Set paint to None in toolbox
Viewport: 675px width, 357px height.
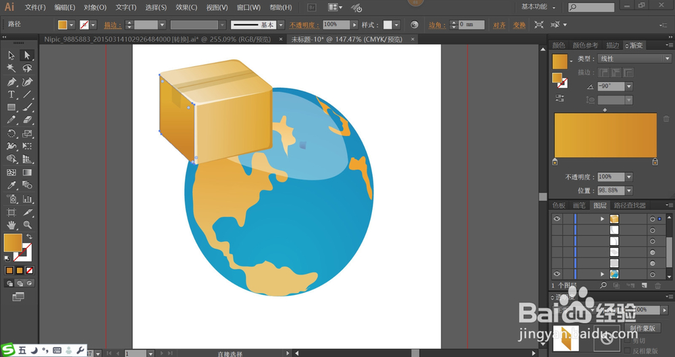coord(30,270)
